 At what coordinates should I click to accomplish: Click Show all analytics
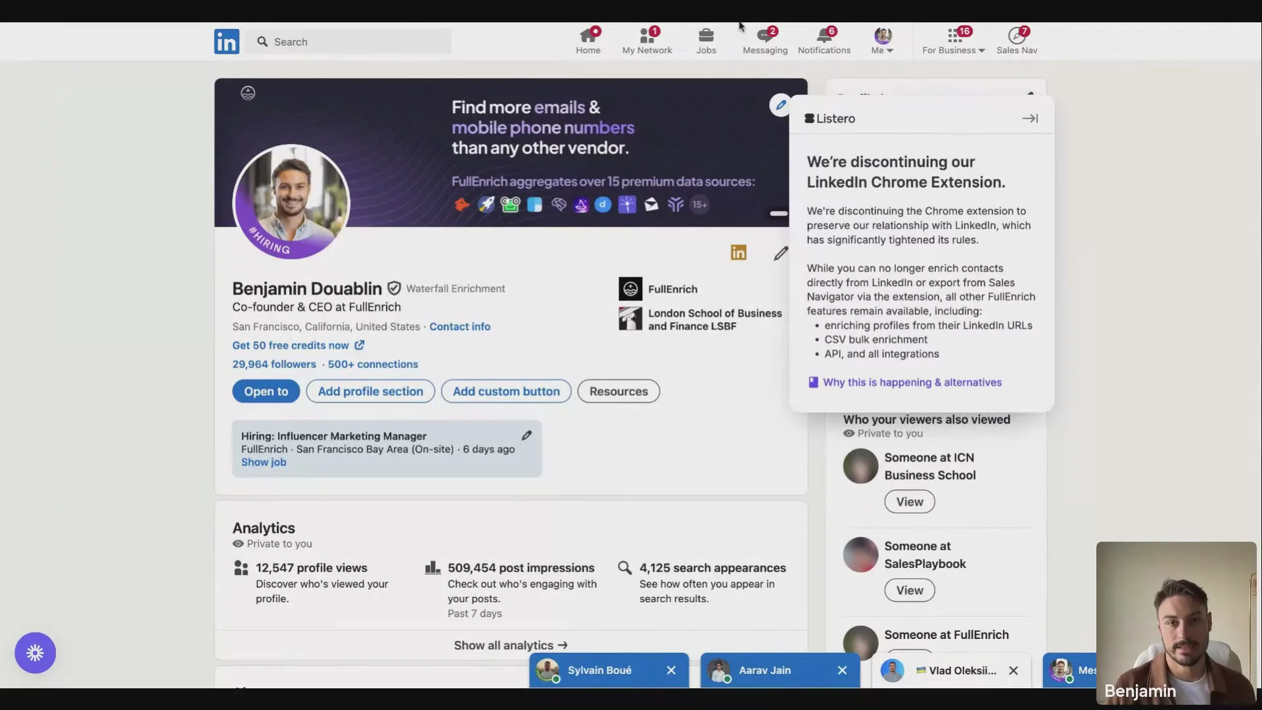point(511,646)
